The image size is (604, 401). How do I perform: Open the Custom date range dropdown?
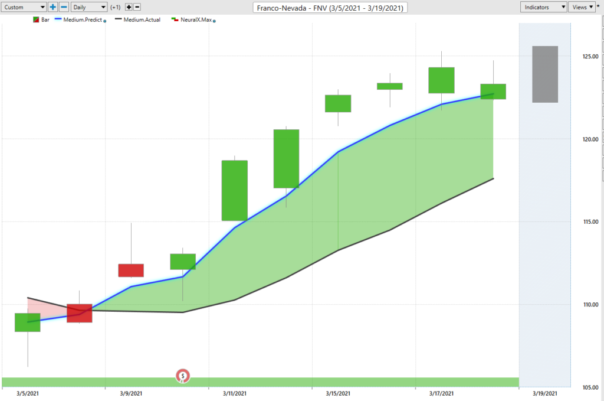click(x=24, y=7)
